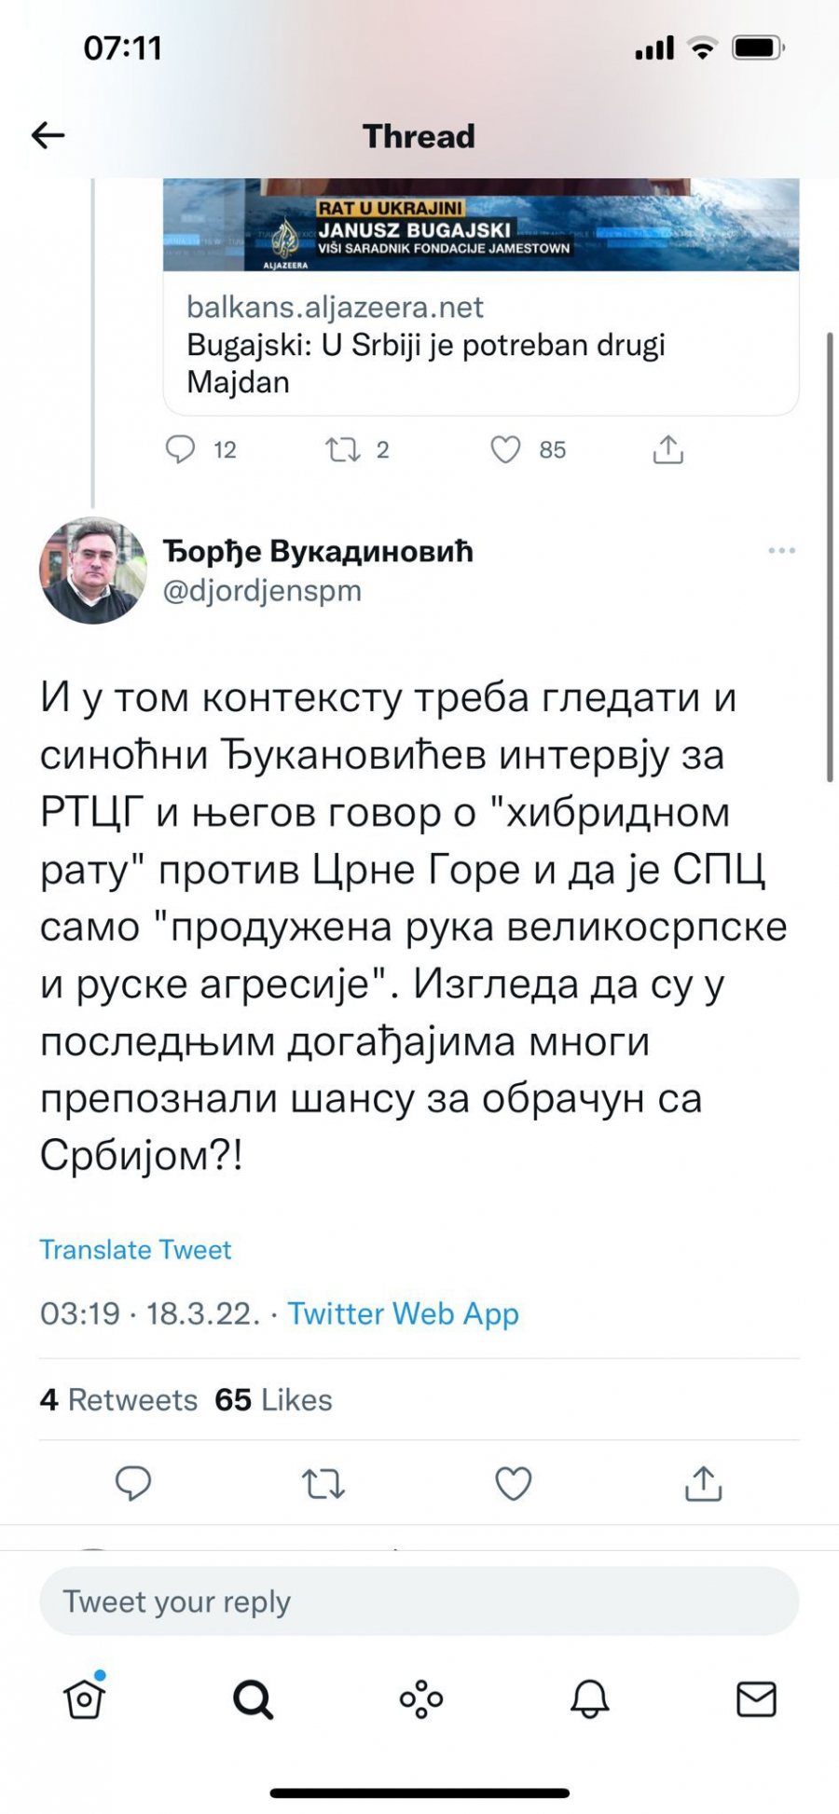Retweet the quoted tweet showing 2 retweets
Viewport: 839px width, 1814px height.
click(x=342, y=450)
